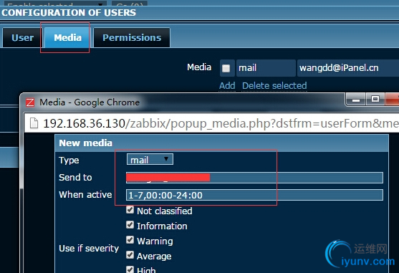Viewport: 399px width, 273px height.
Task: Click wangdd@iPanel.cn media entry
Action: [348, 68]
